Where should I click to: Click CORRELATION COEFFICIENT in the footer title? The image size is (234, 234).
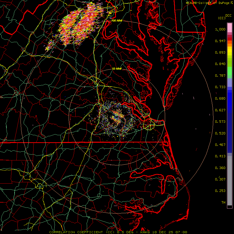click(x=76, y=232)
